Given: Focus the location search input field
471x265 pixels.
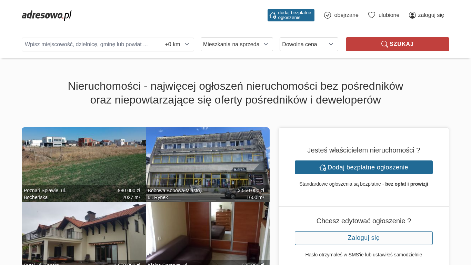Looking at the screenshot, I should click(x=92, y=45).
